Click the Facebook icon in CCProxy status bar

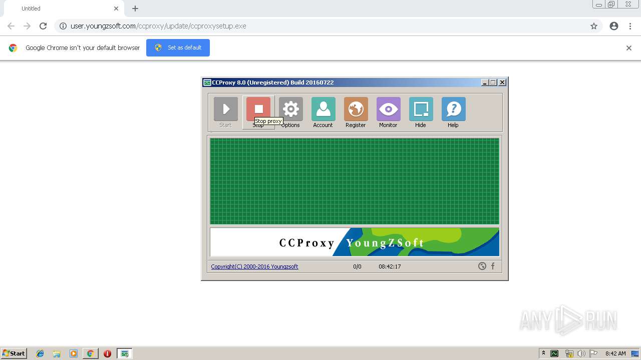tap(493, 266)
